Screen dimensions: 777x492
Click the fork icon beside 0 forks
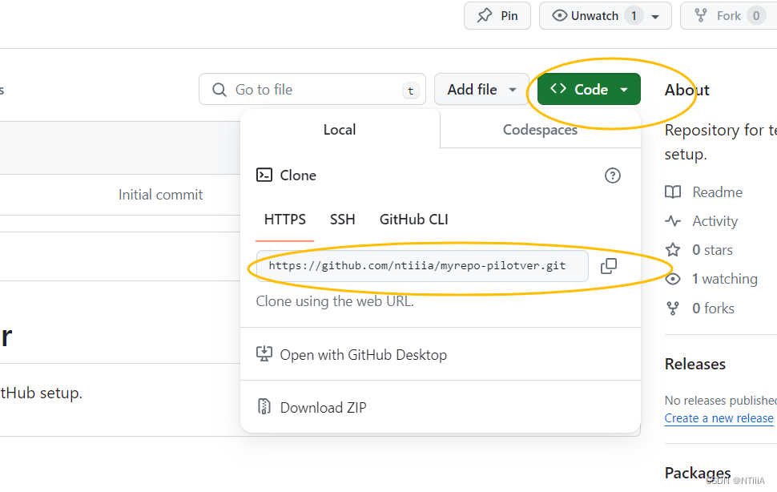672,309
